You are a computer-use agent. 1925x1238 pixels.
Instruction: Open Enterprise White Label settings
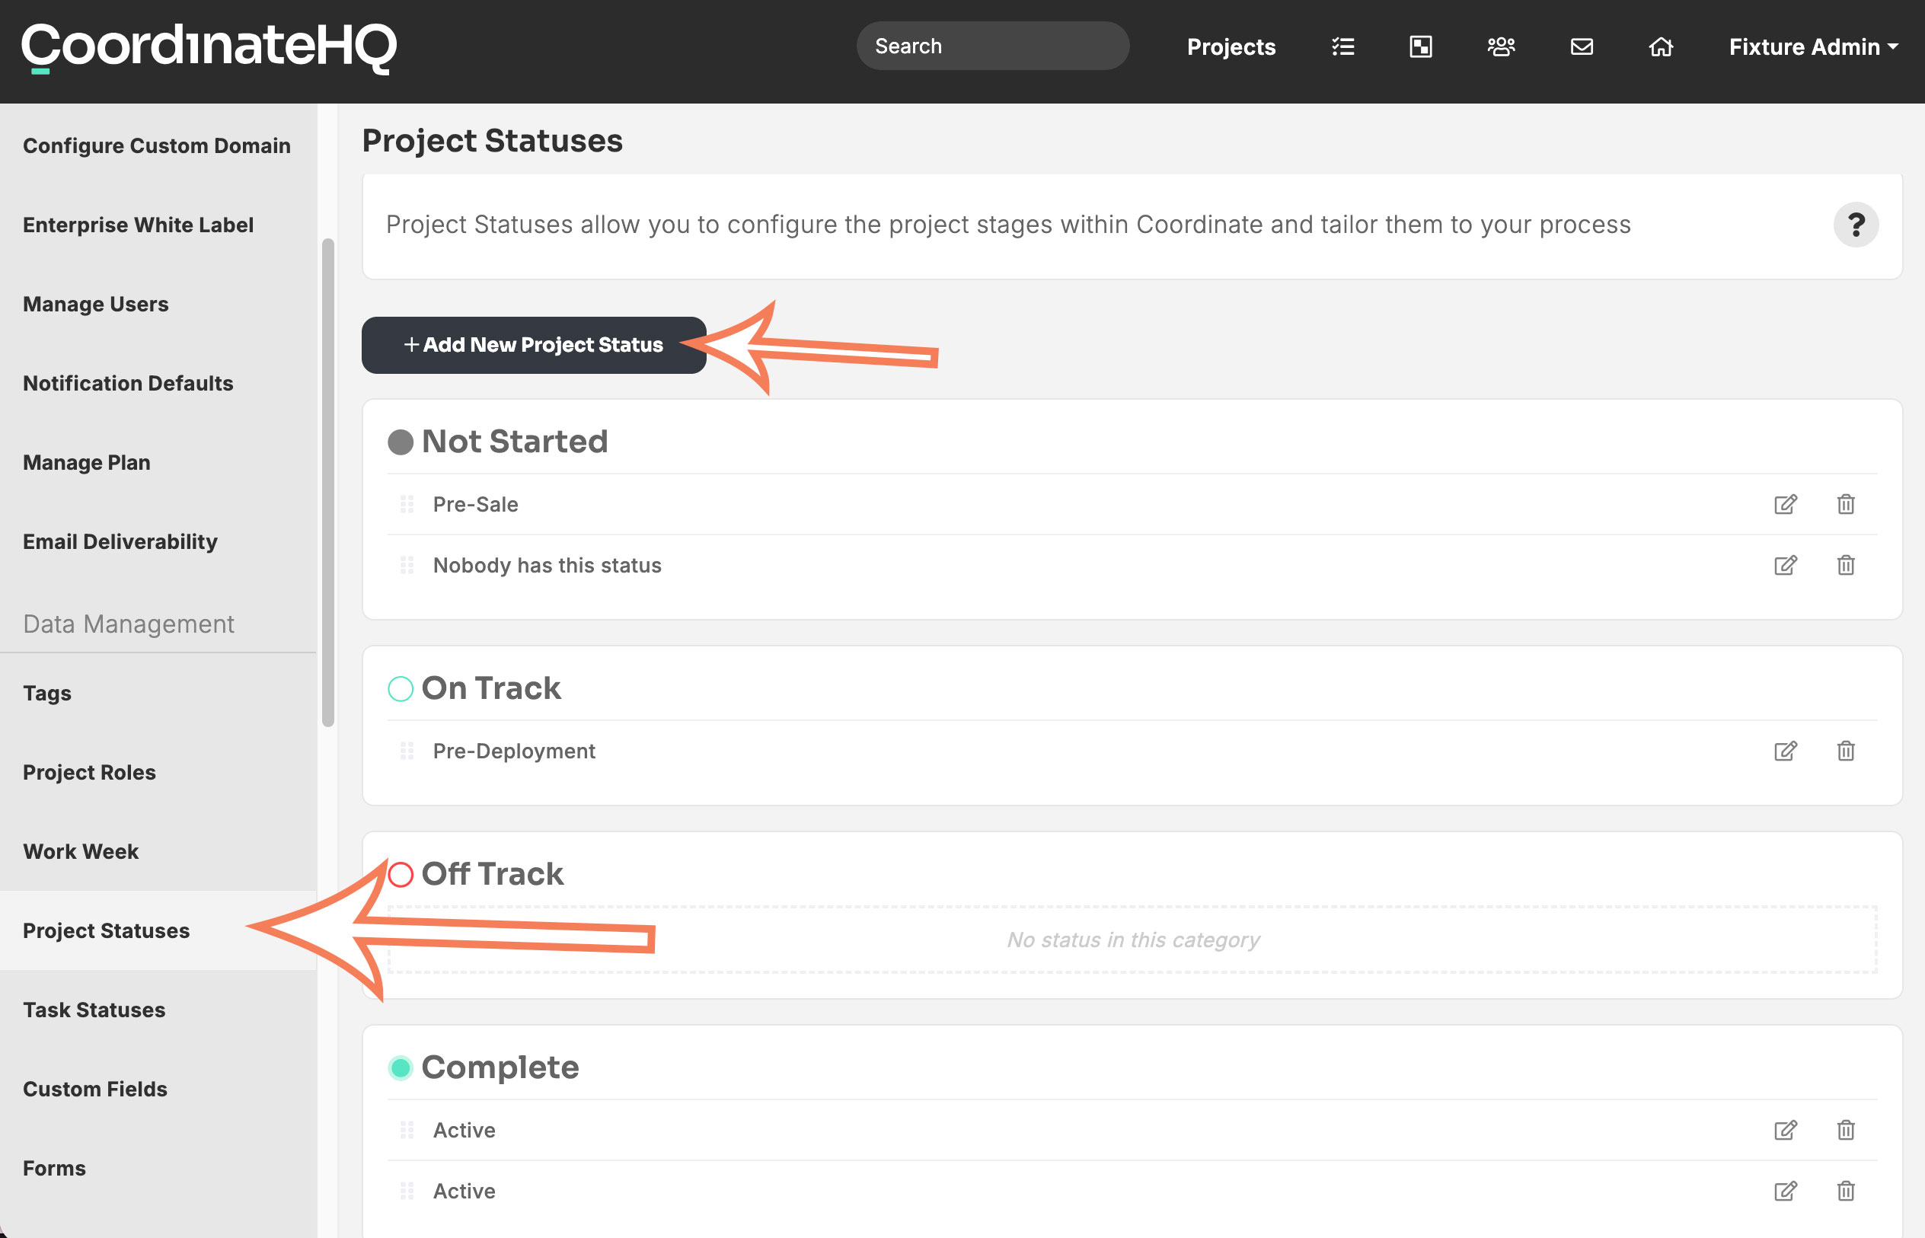click(x=139, y=225)
